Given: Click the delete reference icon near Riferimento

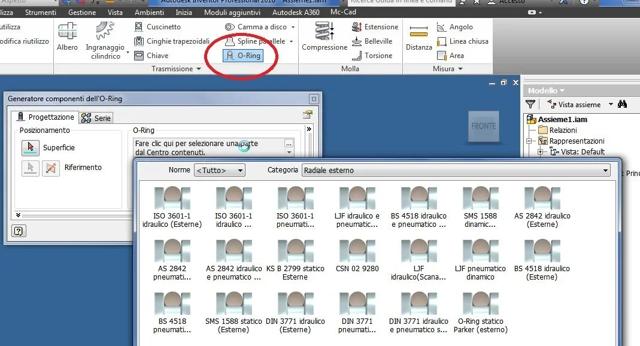Looking at the screenshot, I should [51, 168].
